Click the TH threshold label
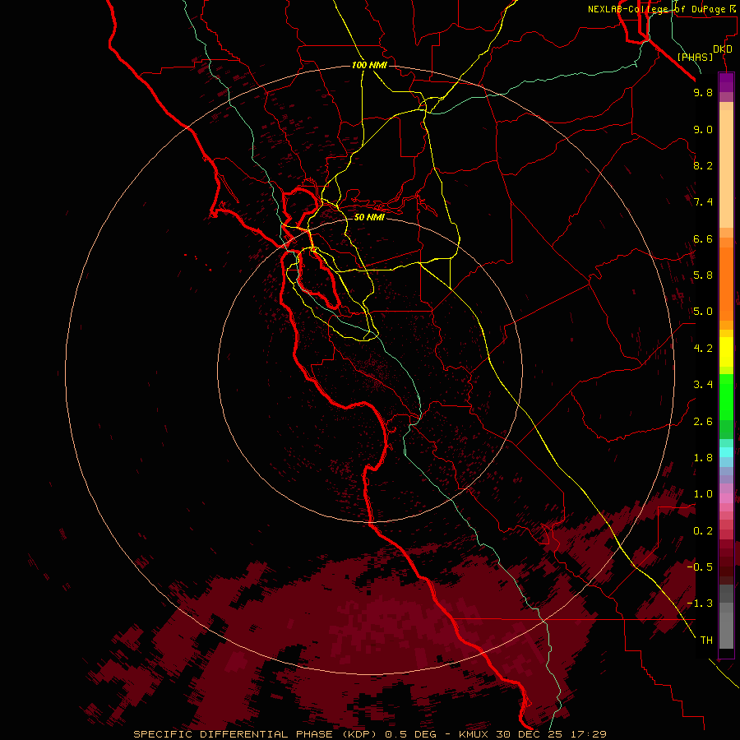The image size is (740, 740). point(706,641)
